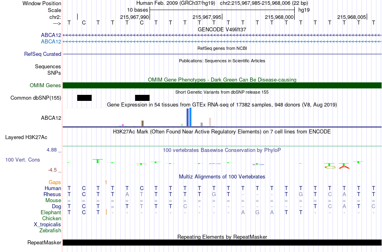
Task: Click 'Repeating Elements by RepeatMasker' title
Action: (222, 237)
